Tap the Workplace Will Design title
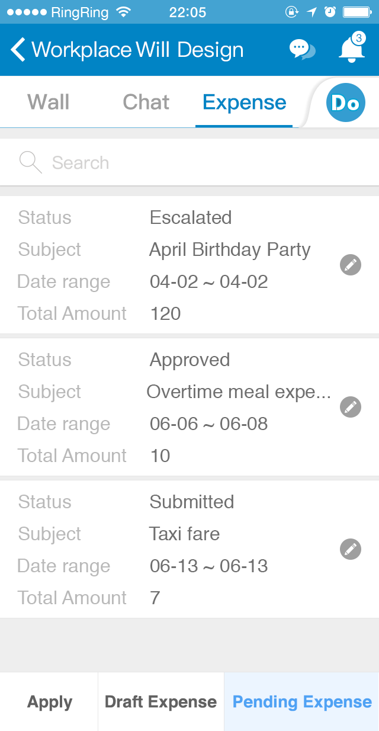The width and height of the screenshot is (379, 731). click(x=137, y=50)
